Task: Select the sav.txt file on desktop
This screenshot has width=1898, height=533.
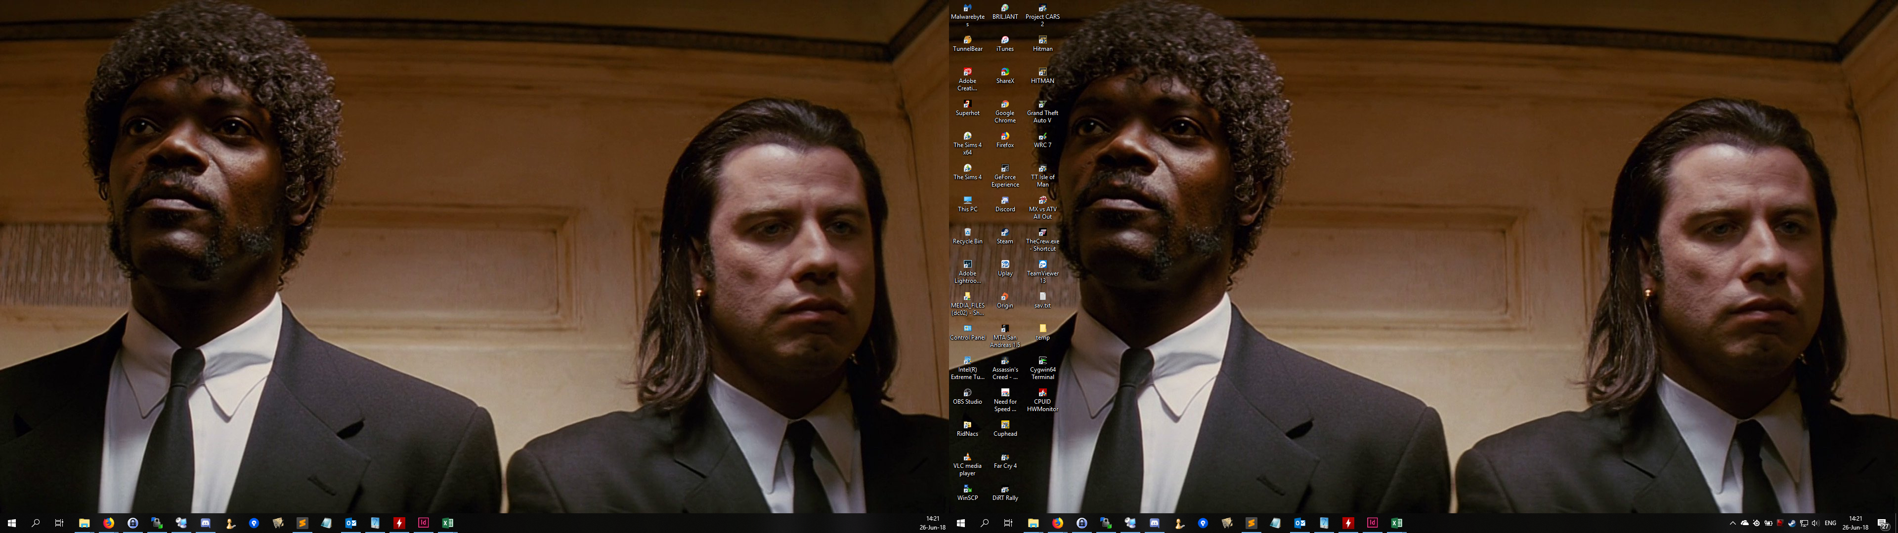Action: pyautogui.click(x=1042, y=301)
